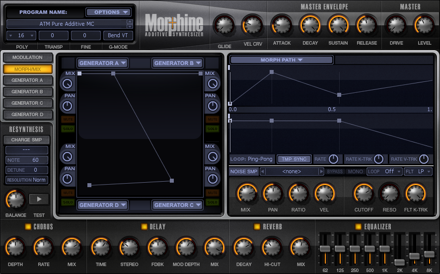Mute Generator C

(213, 193)
